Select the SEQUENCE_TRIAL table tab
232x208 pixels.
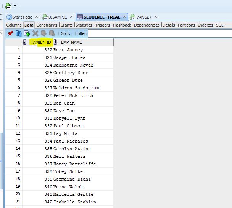tap(101, 17)
